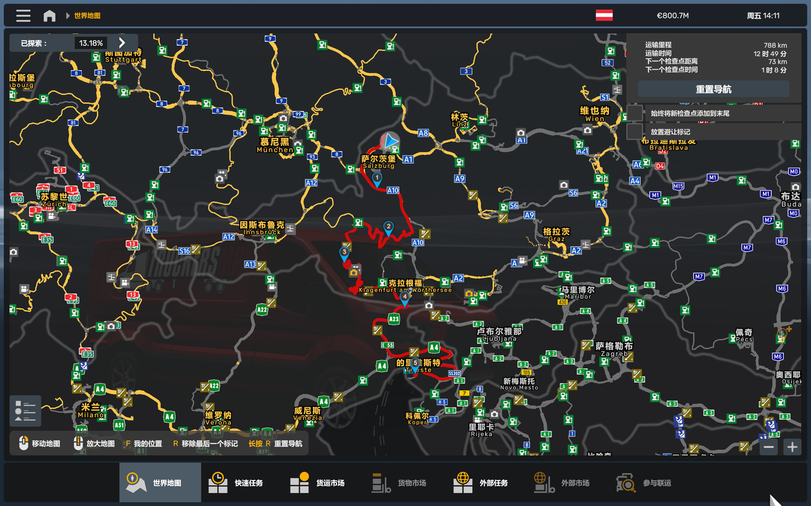
Task: Click the 12 时 49 分 travel time value
Action: click(770, 53)
